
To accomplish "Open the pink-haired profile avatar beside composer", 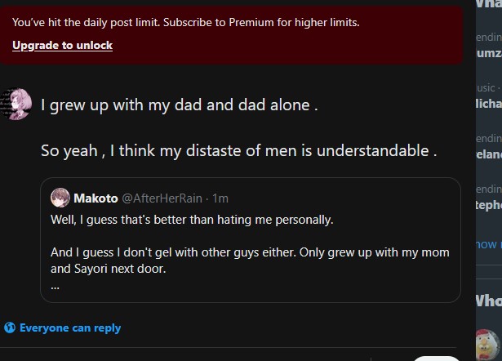I will (16, 104).
